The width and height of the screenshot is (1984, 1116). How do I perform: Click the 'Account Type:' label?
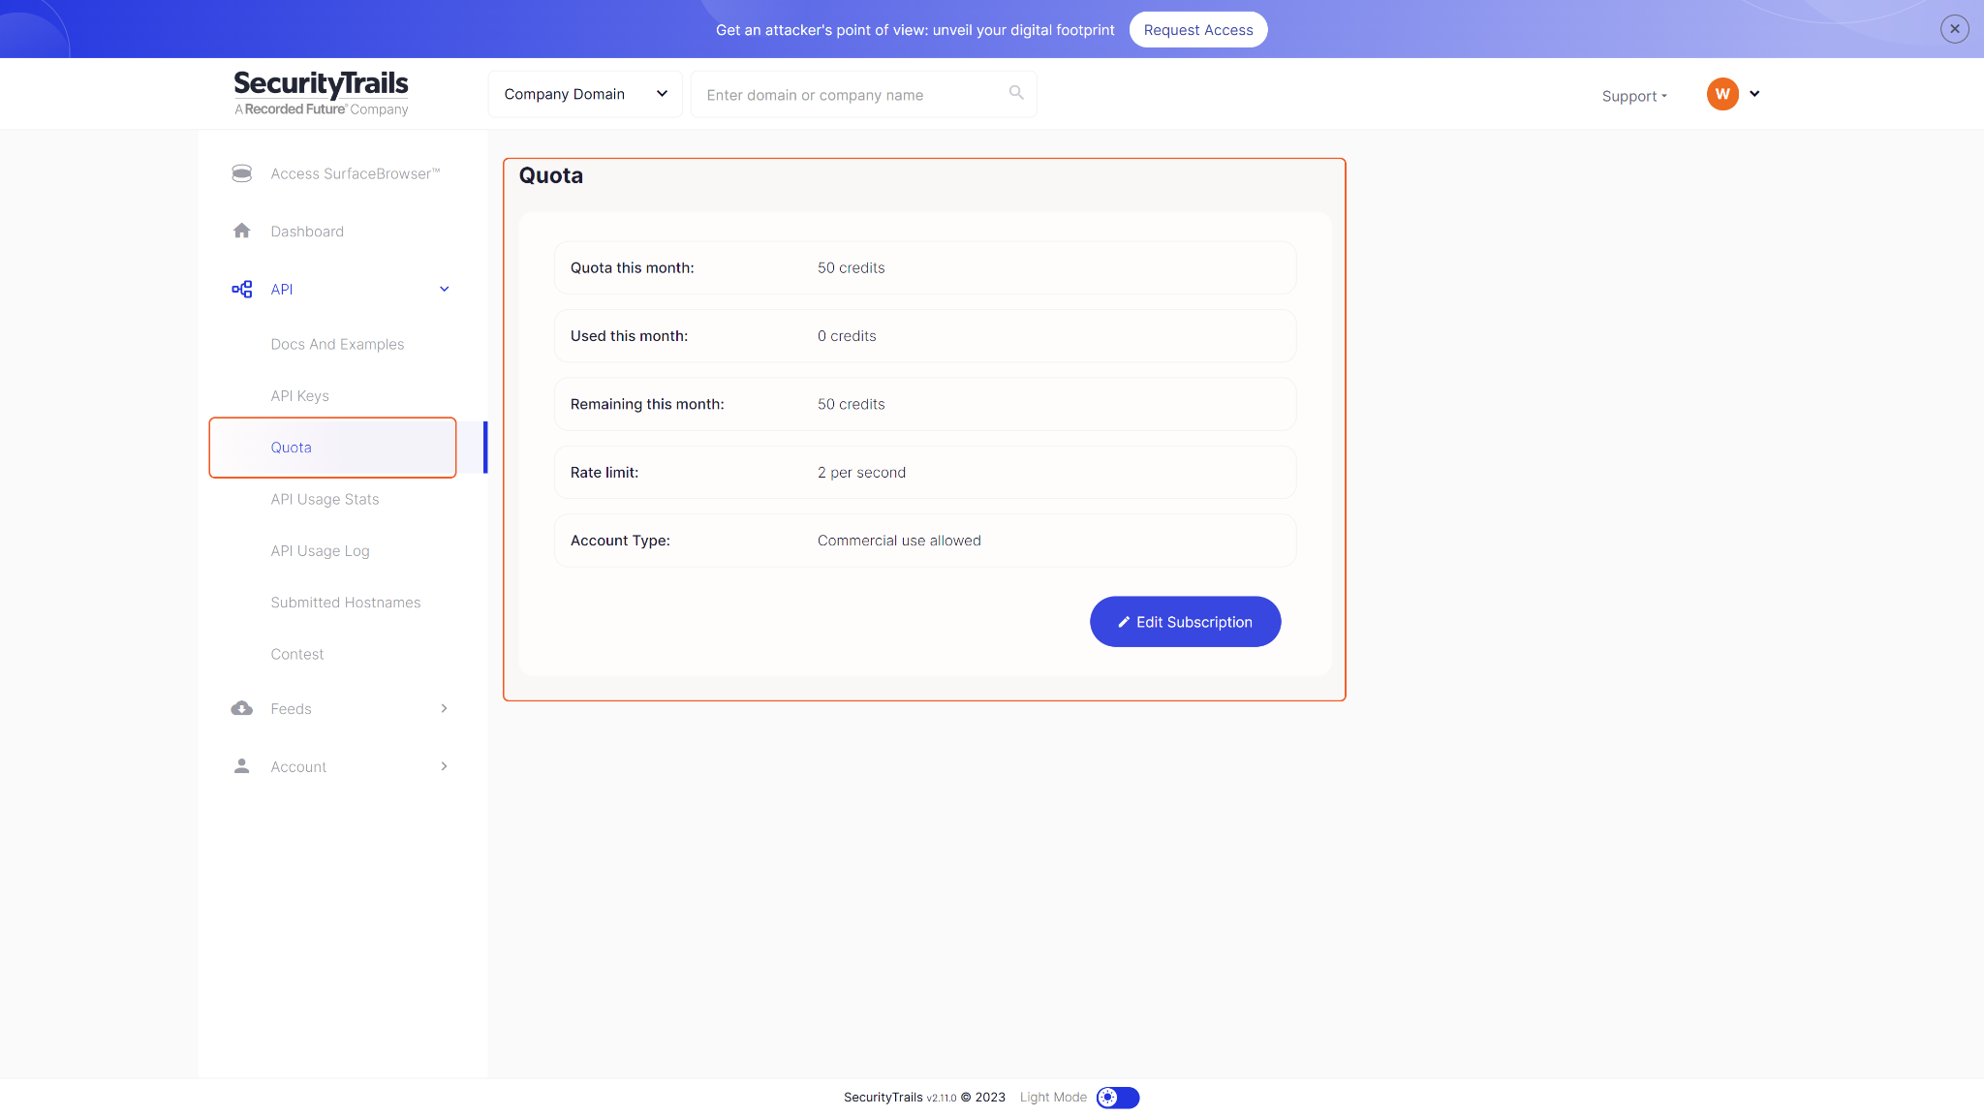[x=620, y=541]
